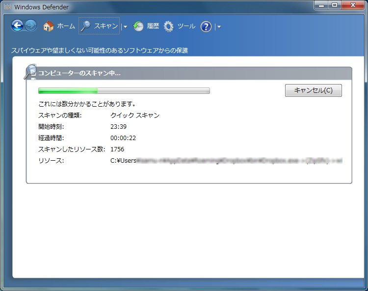Screen dimensions: 368x291
Task: Open the Home house icon
Action: [49, 26]
